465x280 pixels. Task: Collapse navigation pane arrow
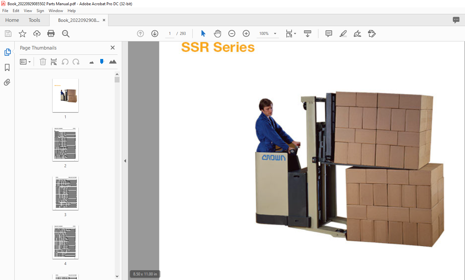coord(125,161)
